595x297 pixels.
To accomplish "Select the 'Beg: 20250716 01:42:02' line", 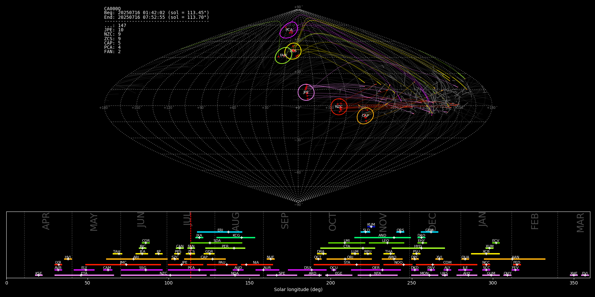I will pyautogui.click(x=157, y=13).
